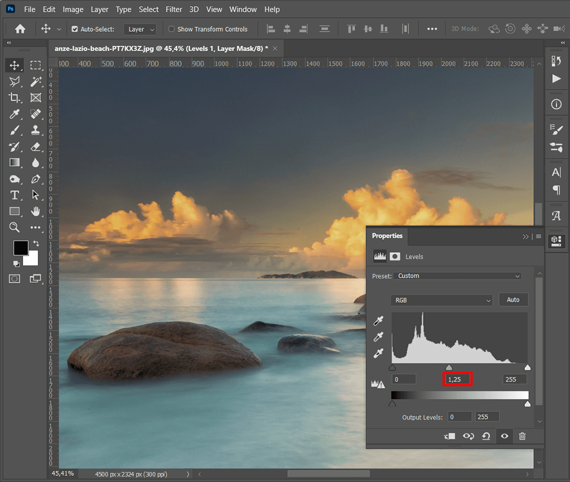Select the Rectangle shape tool
Screen dimensions: 570x482
14,211
